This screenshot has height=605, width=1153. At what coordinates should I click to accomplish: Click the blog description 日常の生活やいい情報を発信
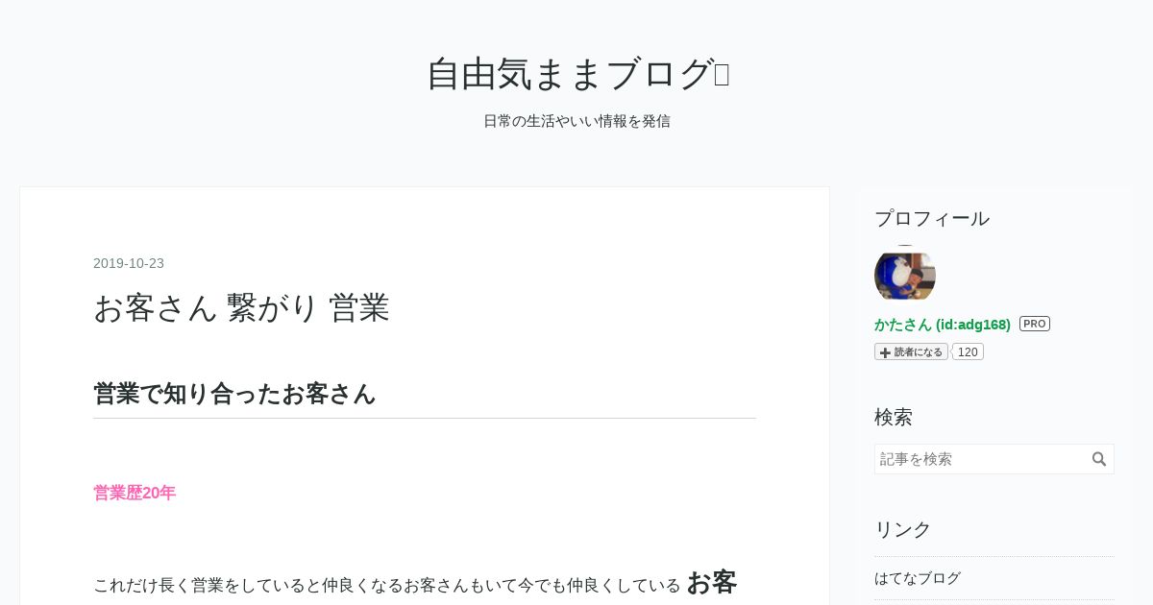click(576, 121)
